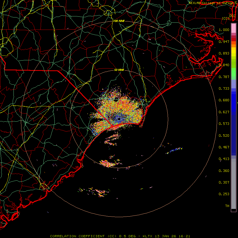This screenshot has width=238, height=238.
Task: Click the 0.947 value on the color scale
Action: (224, 42)
